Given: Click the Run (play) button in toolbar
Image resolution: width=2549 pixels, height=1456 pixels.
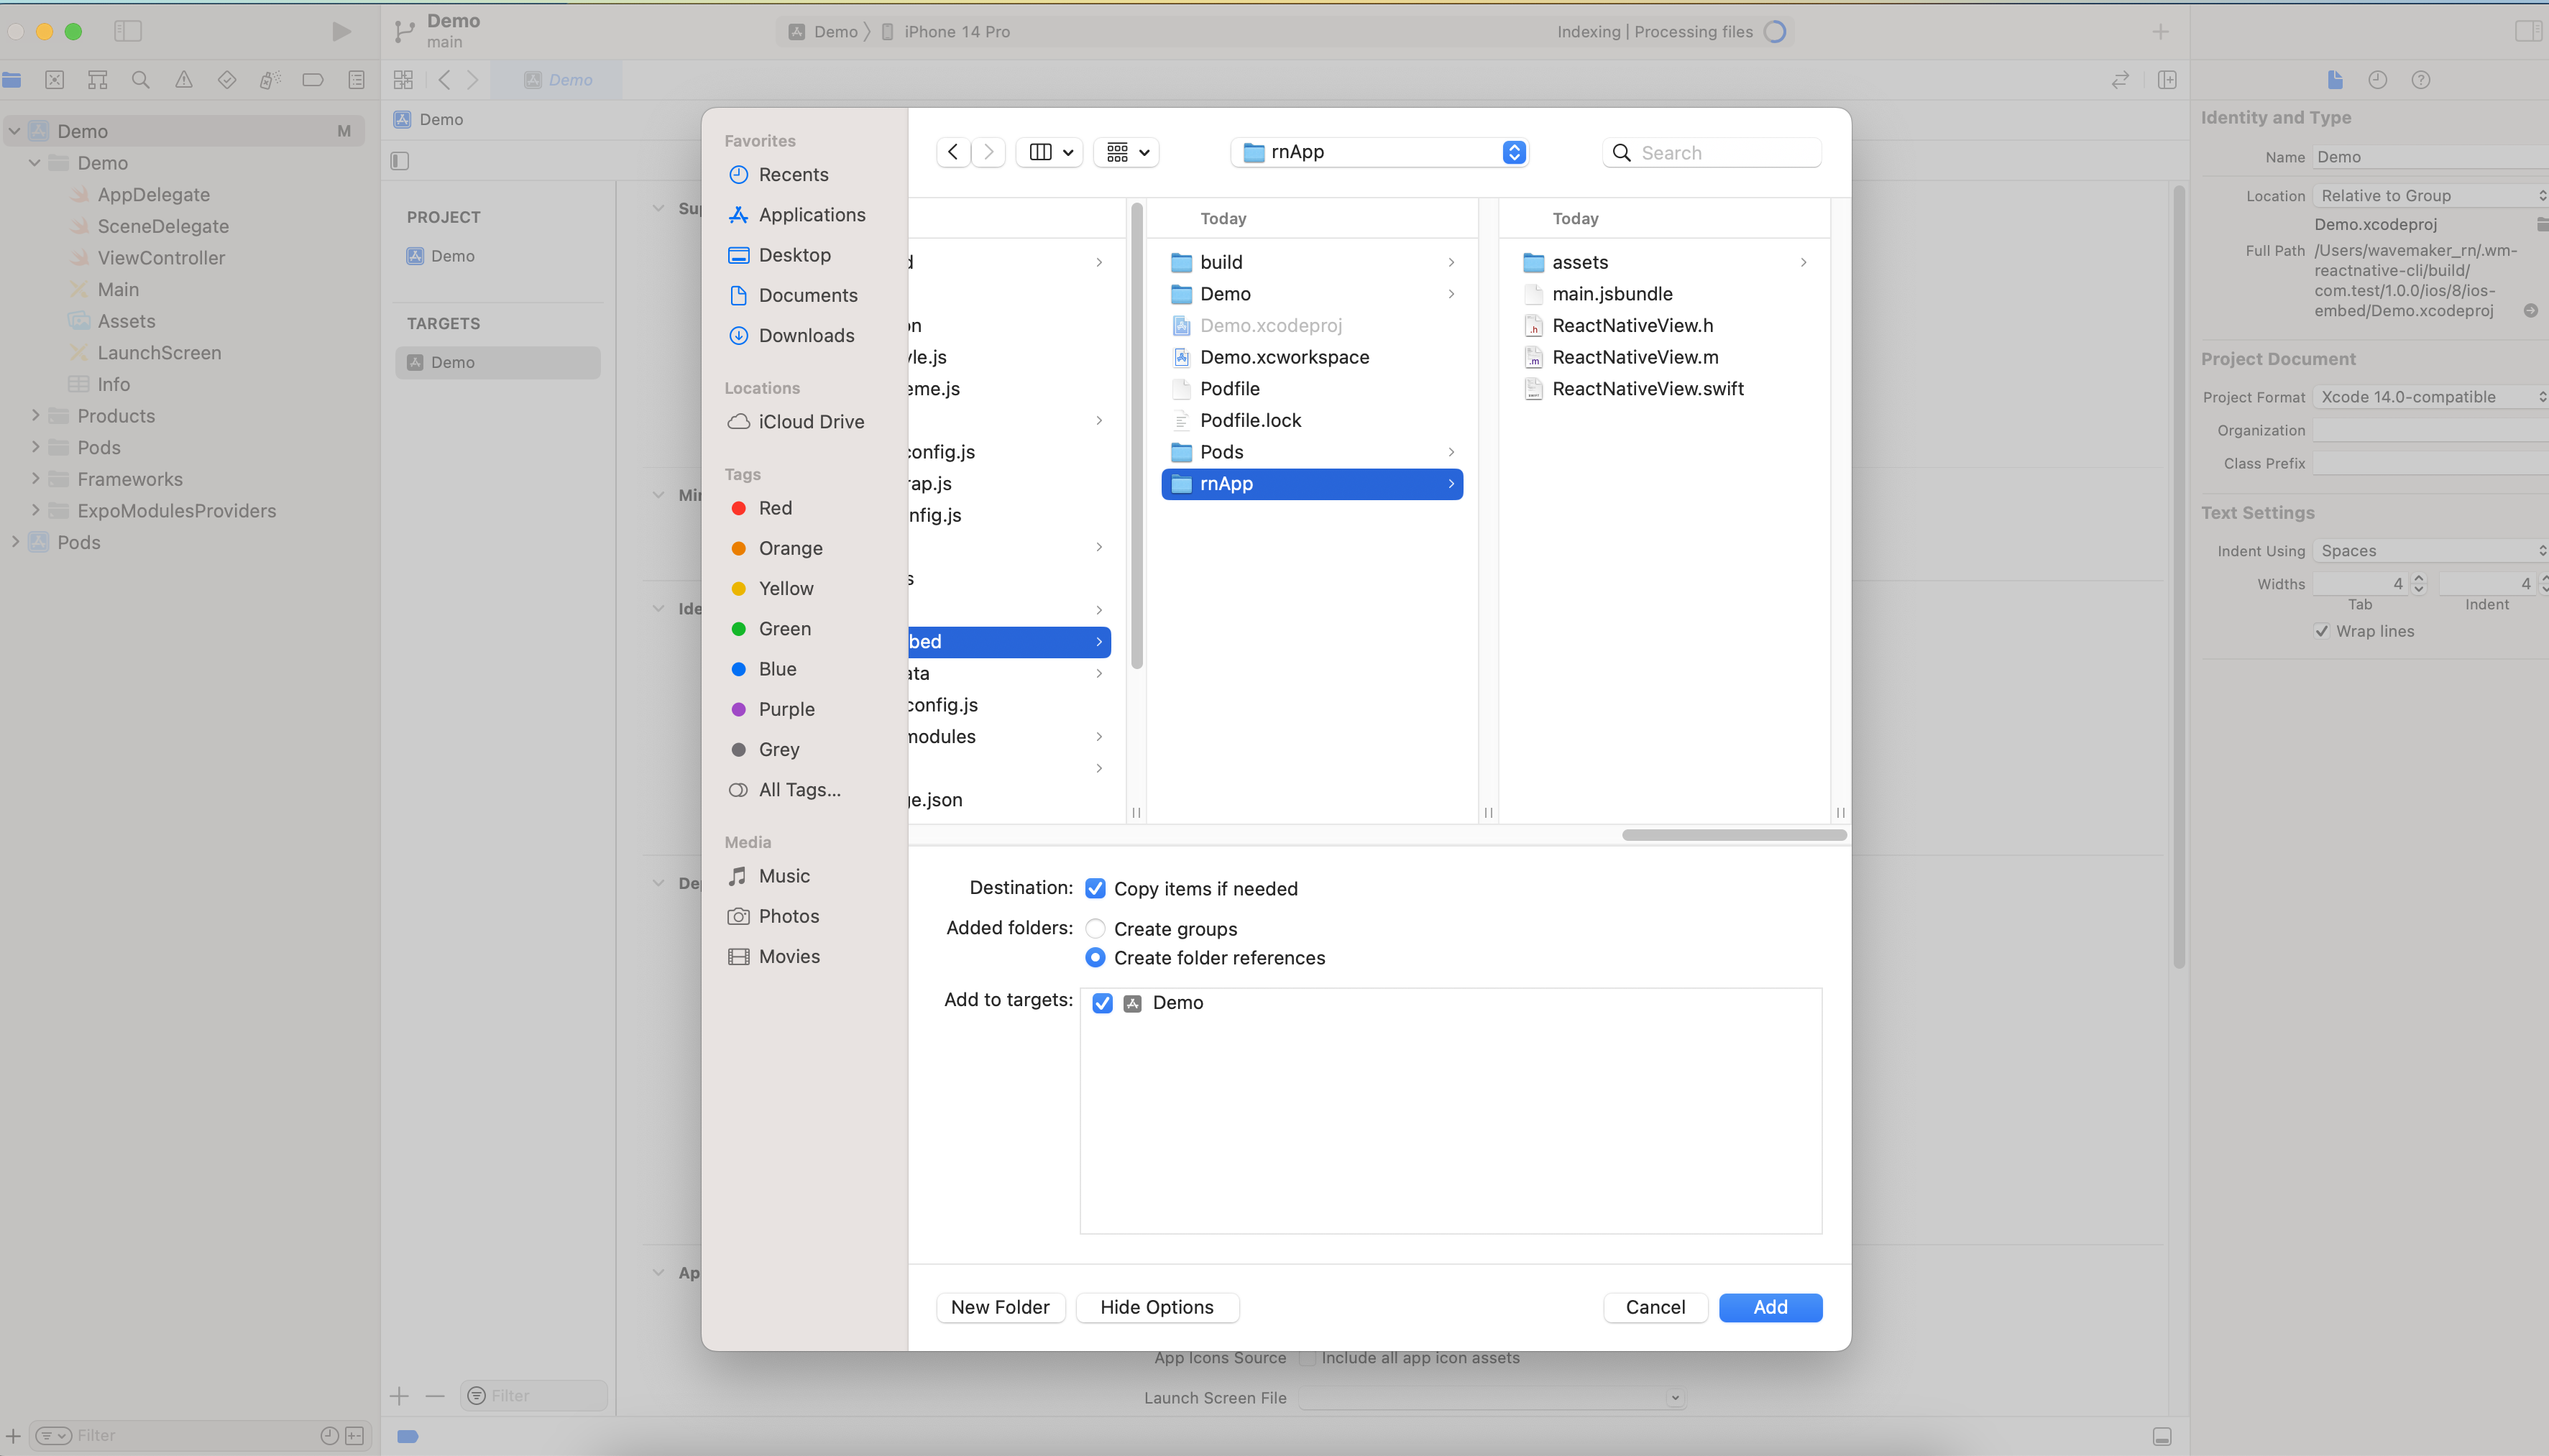Looking at the screenshot, I should (x=341, y=32).
